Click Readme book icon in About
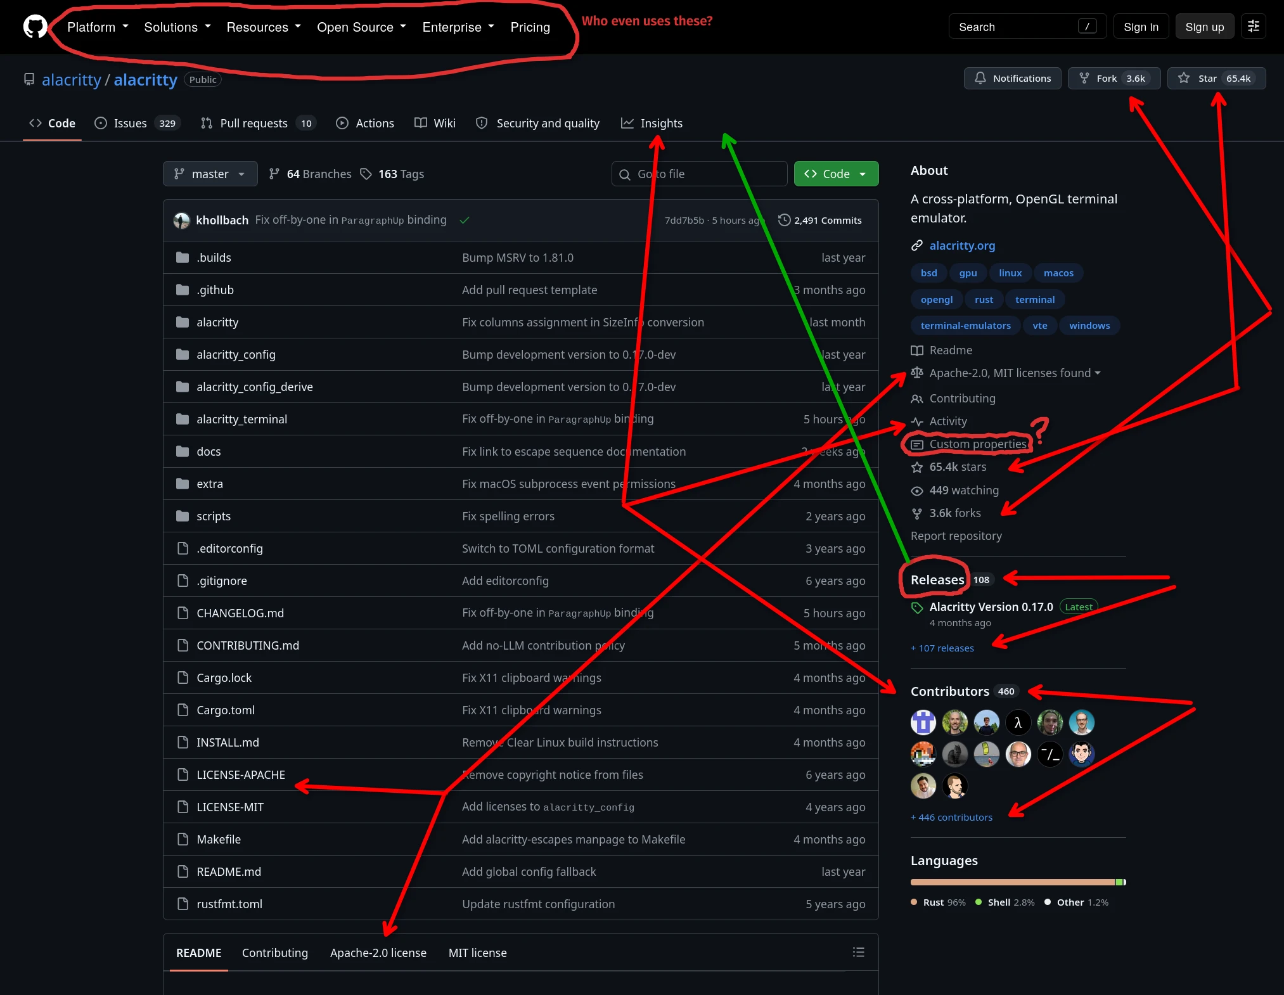The height and width of the screenshot is (995, 1284). pos(917,350)
